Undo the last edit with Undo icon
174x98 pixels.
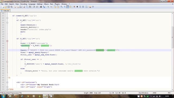(x=34, y=7)
